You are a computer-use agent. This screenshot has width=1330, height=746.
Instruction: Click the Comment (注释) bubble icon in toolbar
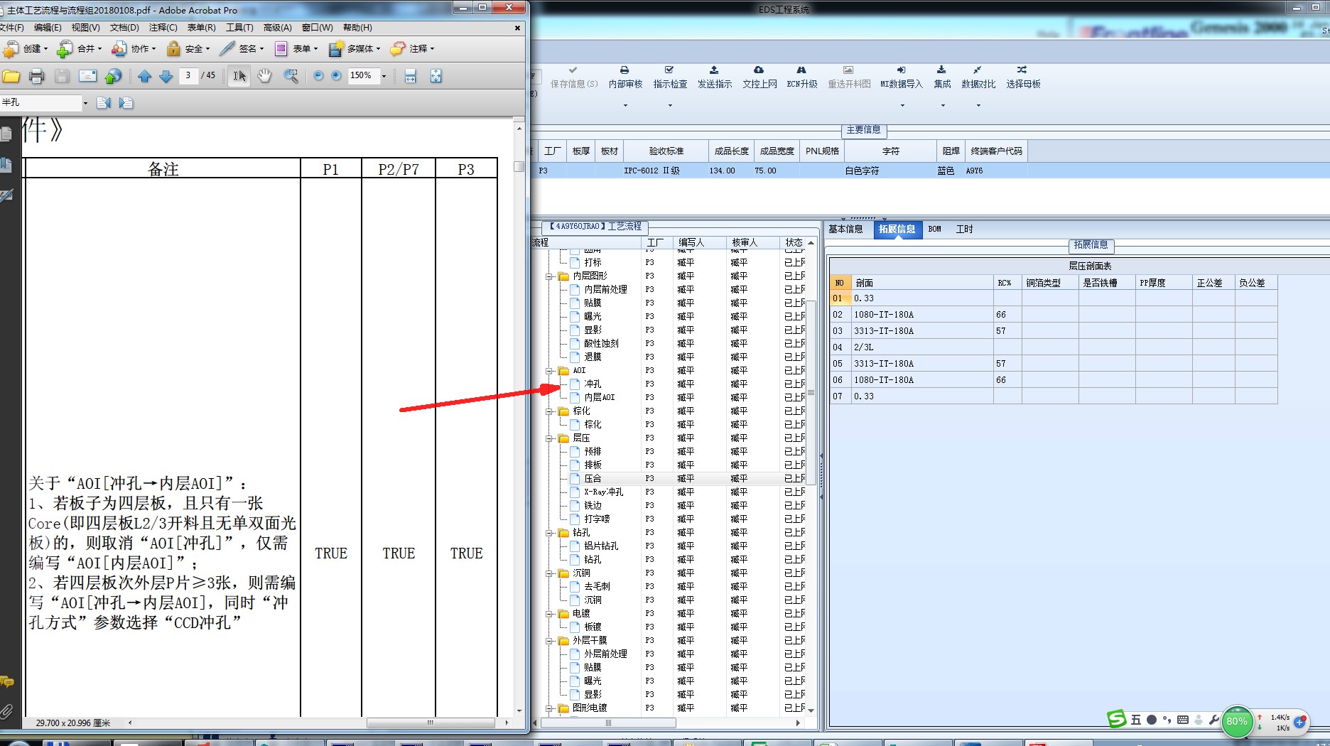(x=398, y=49)
